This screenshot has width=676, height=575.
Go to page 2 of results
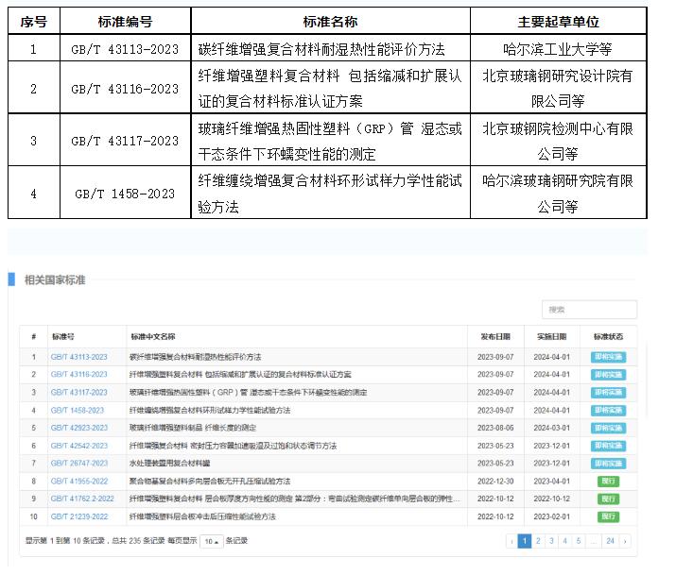538,541
